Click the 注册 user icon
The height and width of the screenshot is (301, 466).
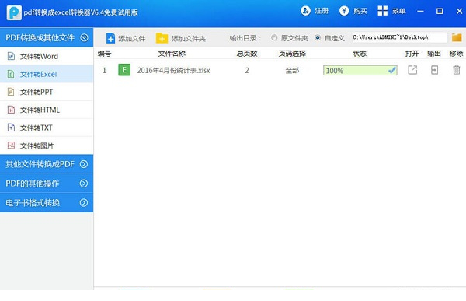[305, 11]
